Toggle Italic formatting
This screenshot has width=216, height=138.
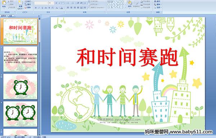pyautogui.click(x=39, y=8)
